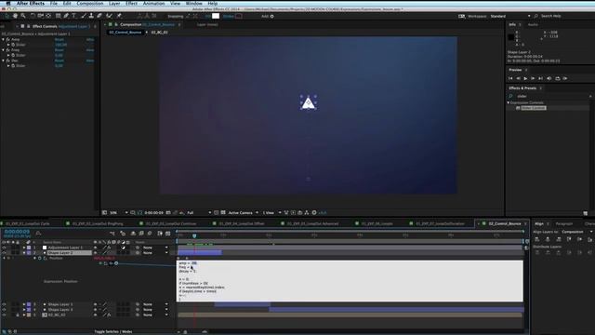The height and width of the screenshot is (335, 595).
Task: Open the timeline Graph Editor
Action: click(168, 234)
